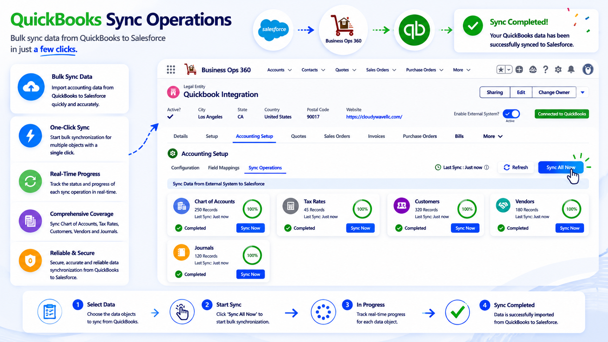The width and height of the screenshot is (608, 342).
Task: Click the Salesforce cloud logo
Action: coord(273,30)
